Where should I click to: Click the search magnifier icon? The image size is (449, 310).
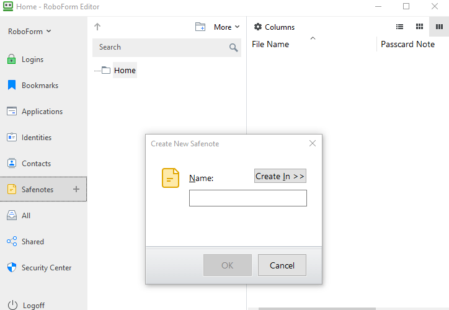pyautogui.click(x=233, y=48)
